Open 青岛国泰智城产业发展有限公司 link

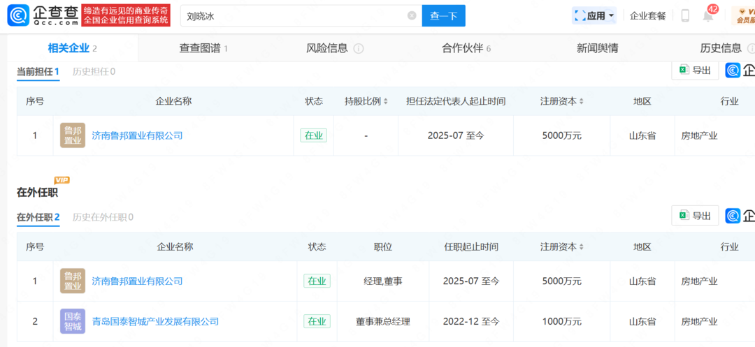pos(155,321)
